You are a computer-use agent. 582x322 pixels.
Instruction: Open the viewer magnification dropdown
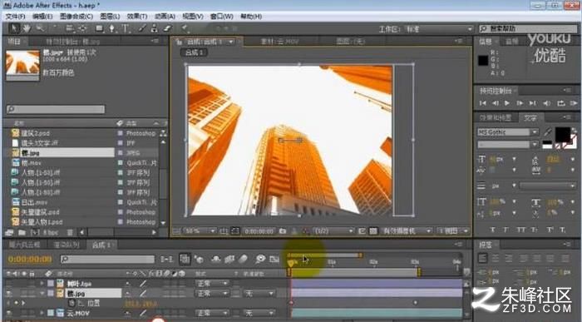200,230
